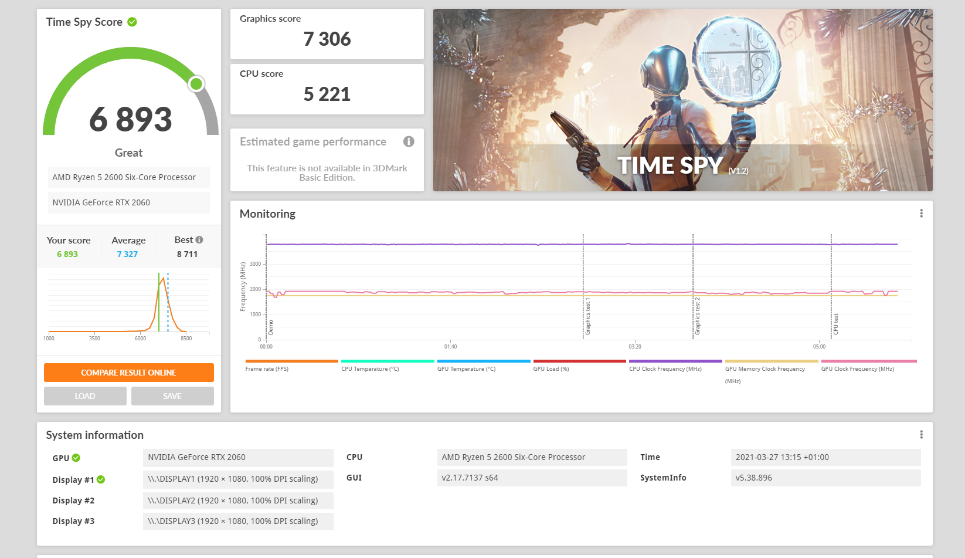Click the CPU test marker in chart
This screenshot has height=558, width=965.
[835, 324]
